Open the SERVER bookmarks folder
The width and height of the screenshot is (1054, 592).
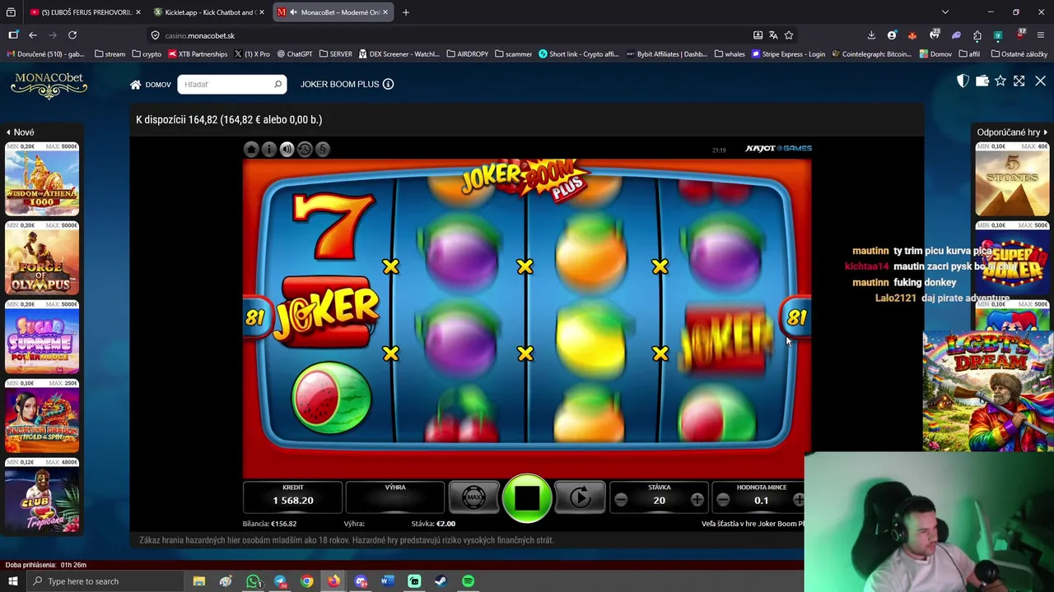pyautogui.click(x=335, y=54)
